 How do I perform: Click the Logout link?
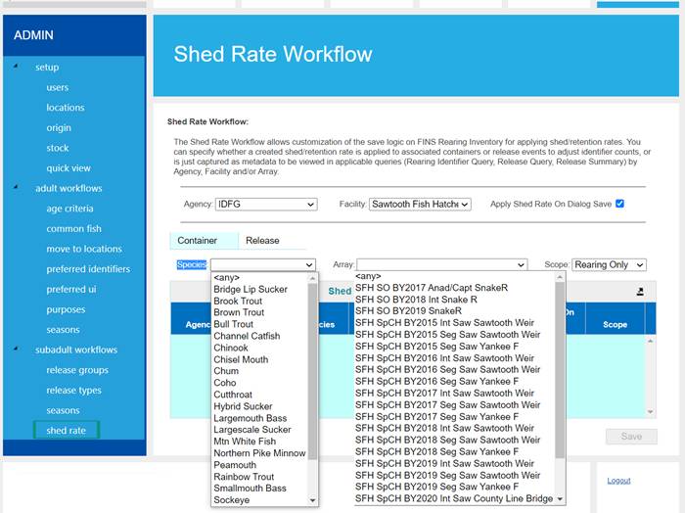[618, 481]
